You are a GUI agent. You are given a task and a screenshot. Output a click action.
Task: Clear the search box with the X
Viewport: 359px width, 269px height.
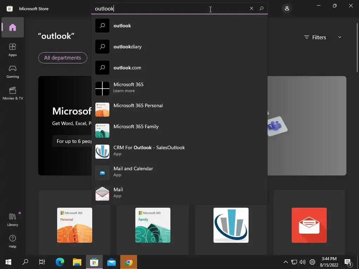point(251,8)
